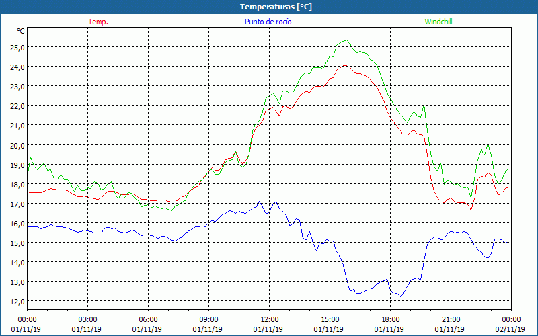538x336 pixels.
Task: Click the green Windchill peak near 16:00
Action: (x=346, y=40)
